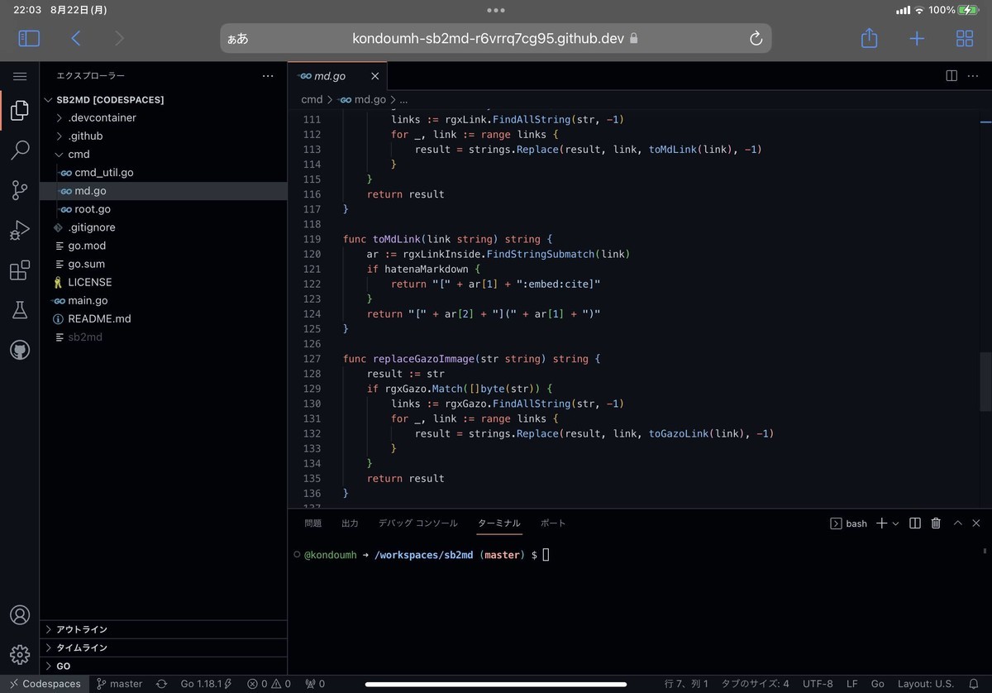Select the sb2md binary file

point(164,337)
